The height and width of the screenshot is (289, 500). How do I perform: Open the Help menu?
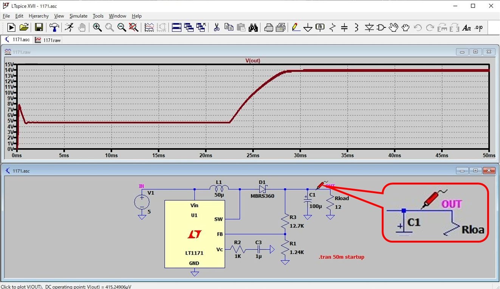136,16
